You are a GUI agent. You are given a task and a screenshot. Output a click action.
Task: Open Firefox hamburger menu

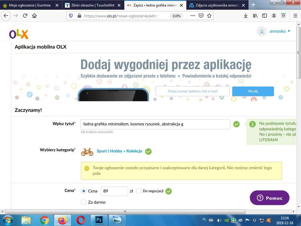click(x=295, y=16)
